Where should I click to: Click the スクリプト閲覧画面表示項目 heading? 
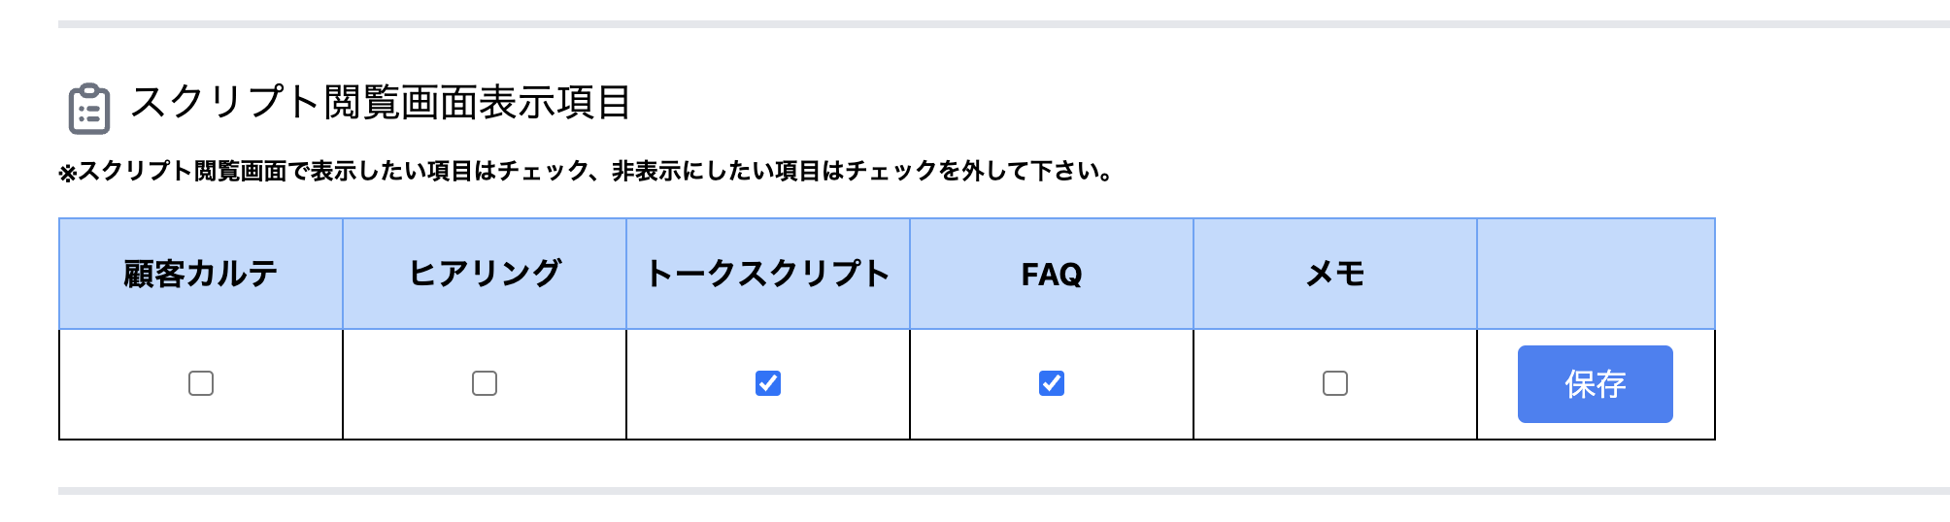tap(381, 102)
